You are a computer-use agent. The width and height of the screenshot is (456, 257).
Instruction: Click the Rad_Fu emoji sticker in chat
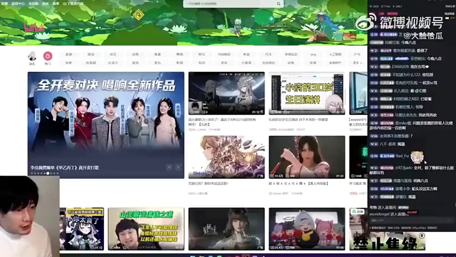tap(417, 157)
